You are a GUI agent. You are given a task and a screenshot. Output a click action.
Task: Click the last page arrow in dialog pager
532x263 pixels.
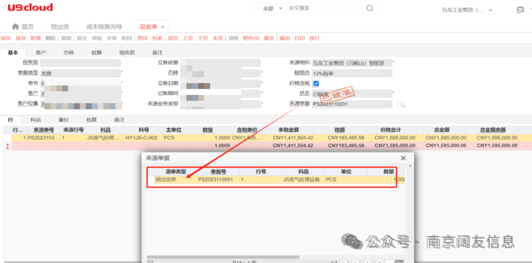coord(379,262)
